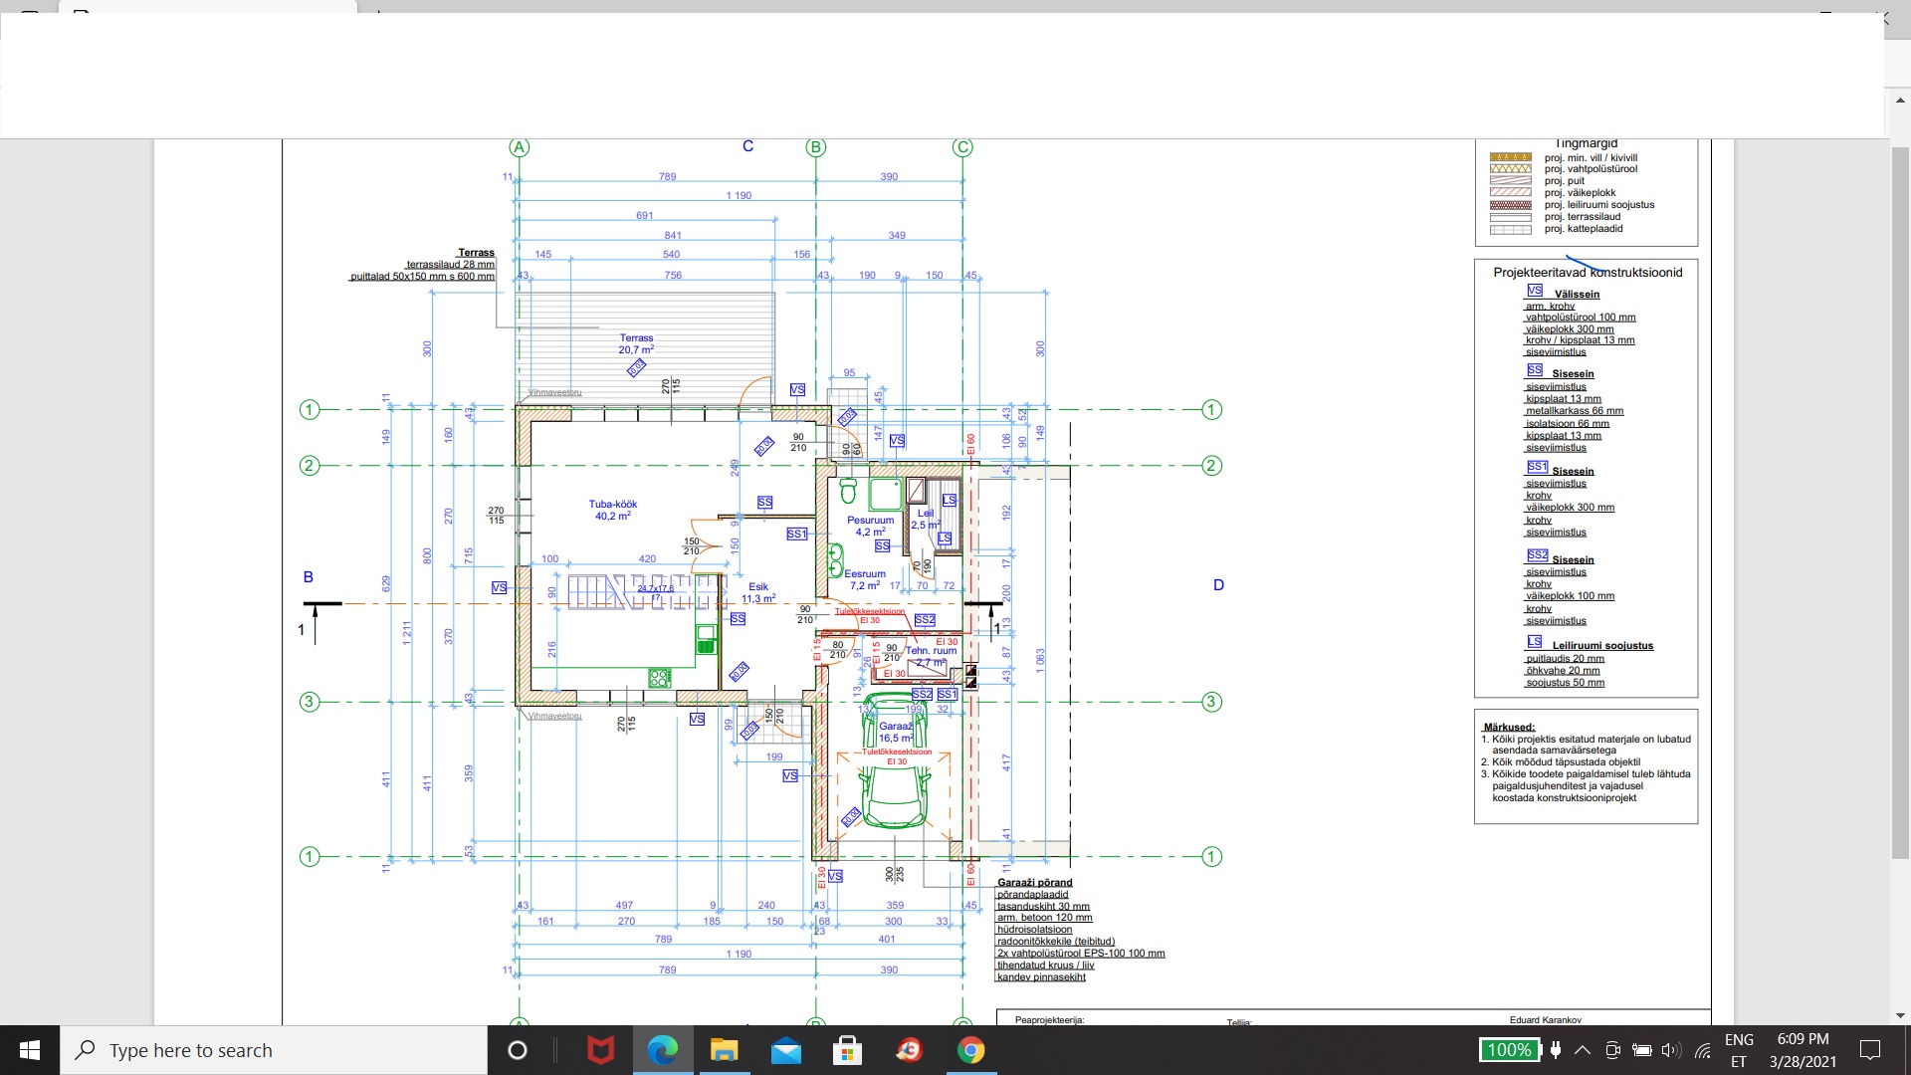Open the Wi-Fi network tray icon

pos(1703,1050)
